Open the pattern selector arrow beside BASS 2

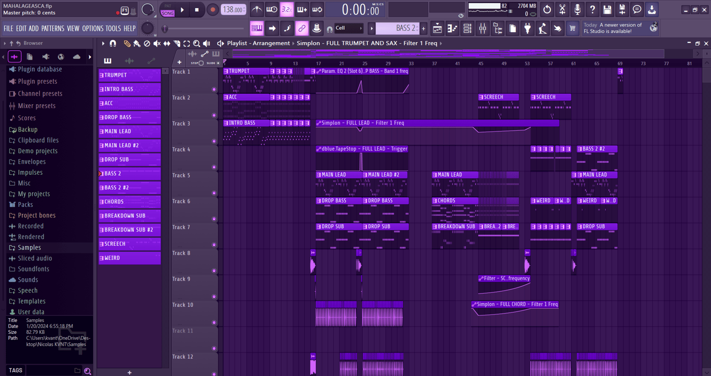click(372, 28)
